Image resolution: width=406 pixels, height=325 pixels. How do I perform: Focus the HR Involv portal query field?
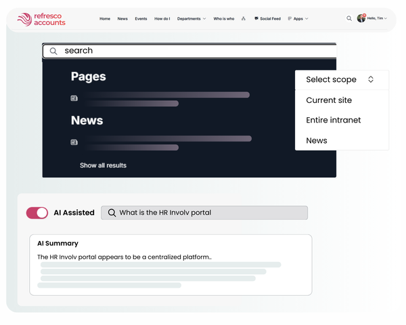tap(204, 213)
